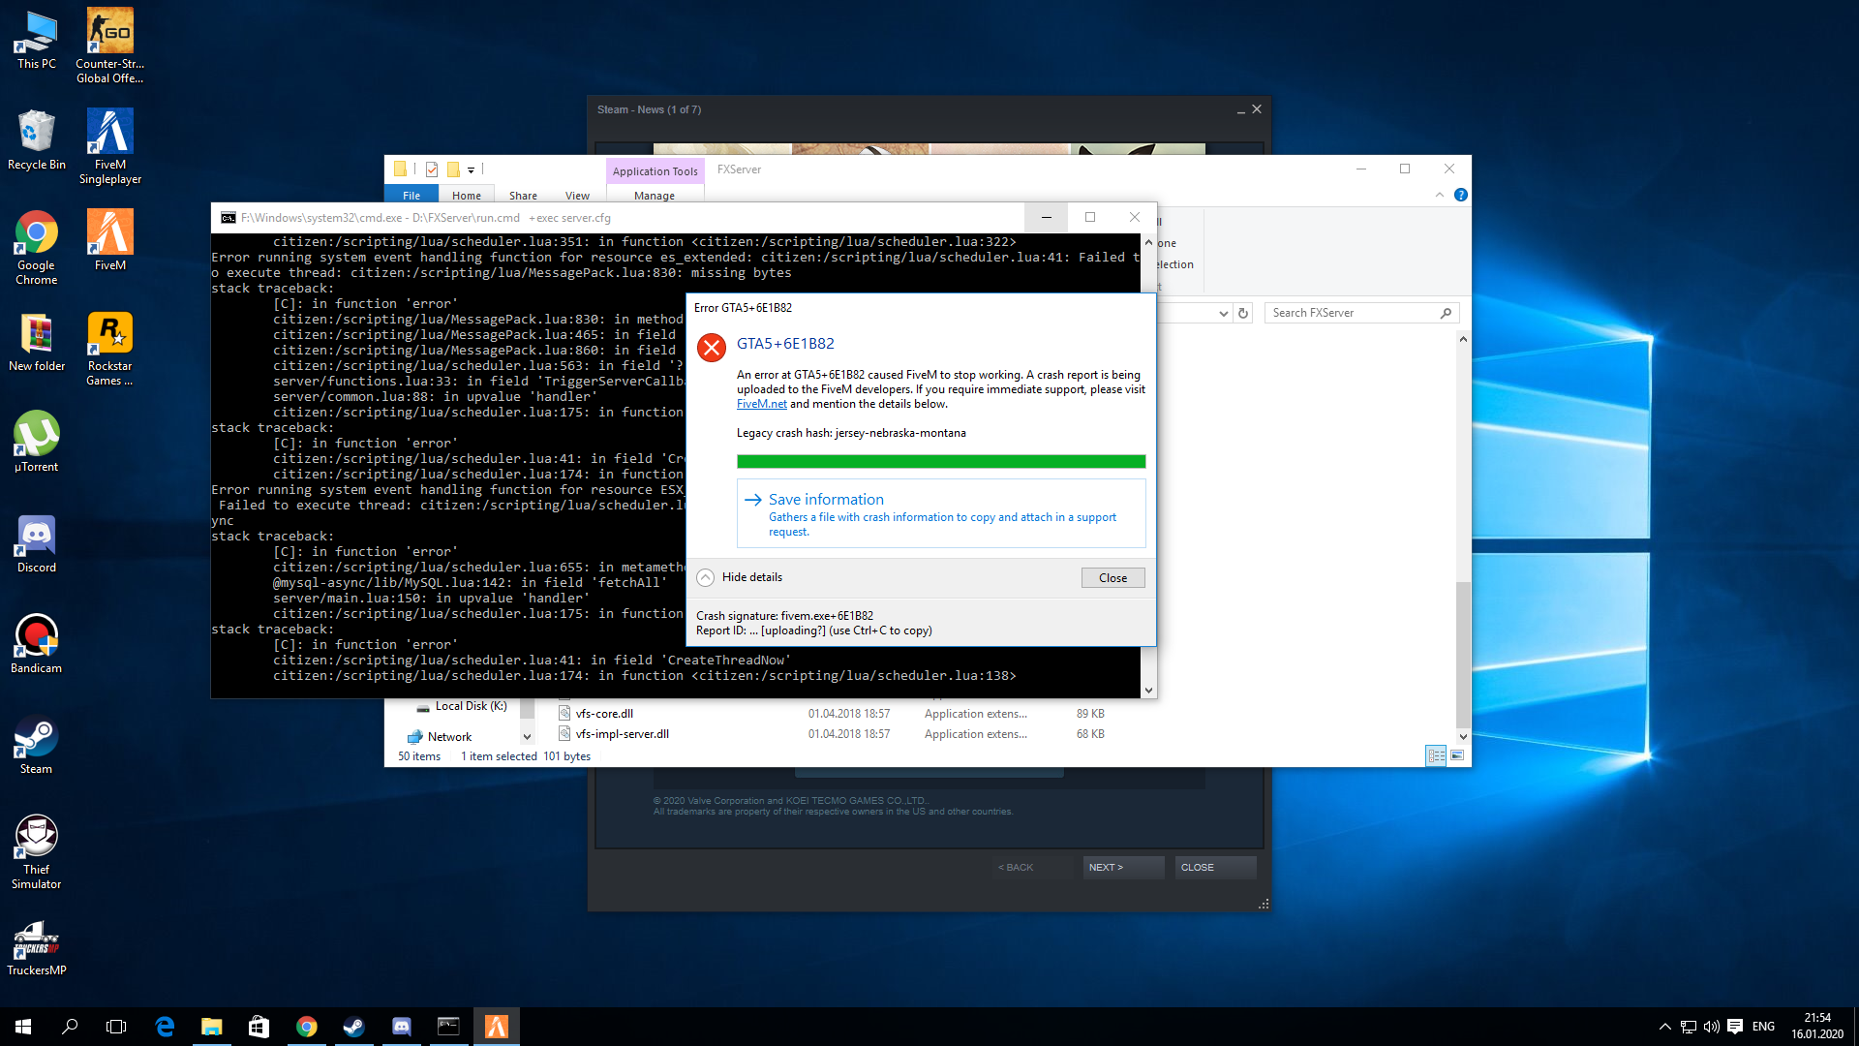1859x1046 pixels.
Task: Open the Explorer help icon
Action: click(1460, 195)
